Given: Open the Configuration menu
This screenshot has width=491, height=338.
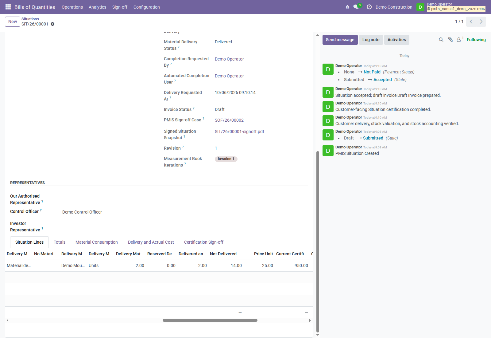Looking at the screenshot, I should pos(146,7).
